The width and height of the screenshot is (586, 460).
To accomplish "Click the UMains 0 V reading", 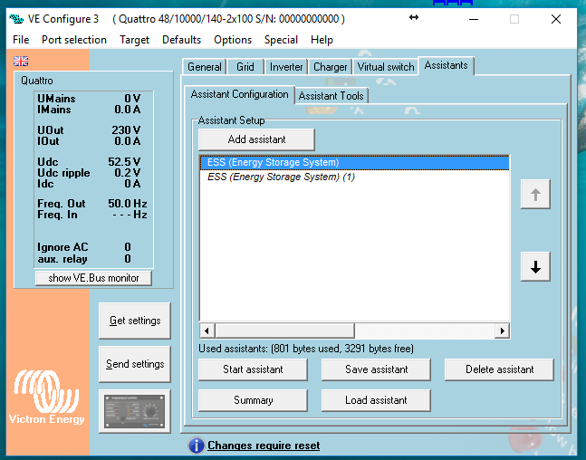I will (89, 99).
